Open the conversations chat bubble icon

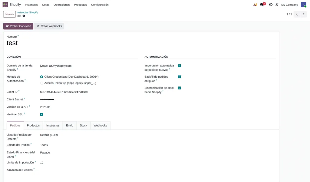262,4
